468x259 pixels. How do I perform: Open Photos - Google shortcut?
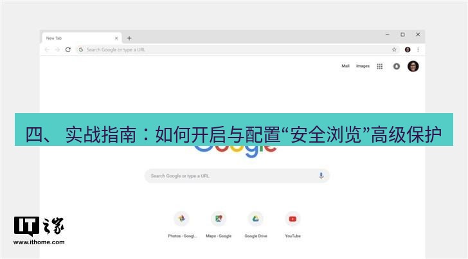(x=181, y=224)
